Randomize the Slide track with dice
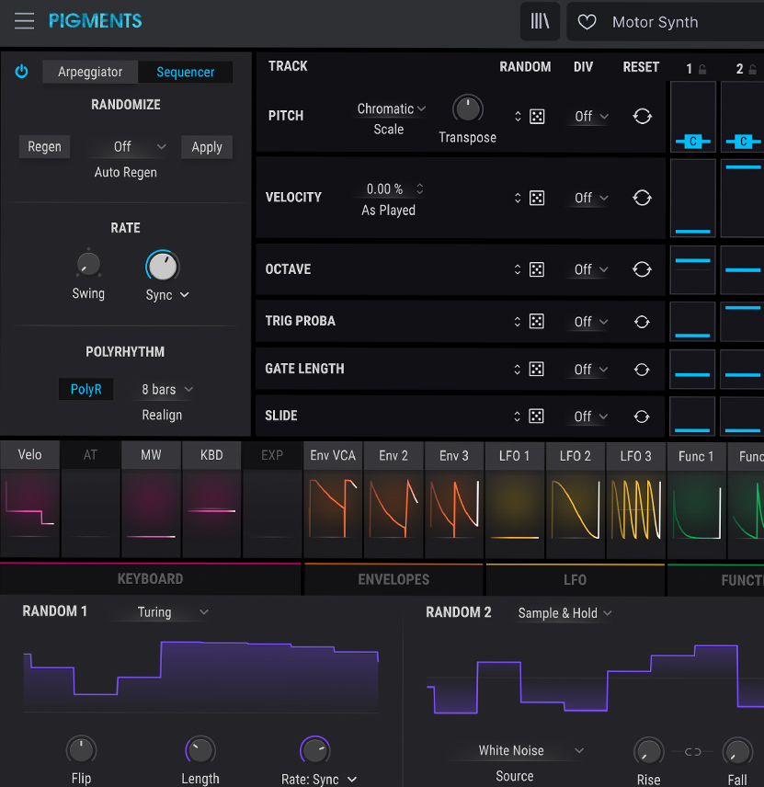The width and height of the screenshot is (764, 787). [537, 416]
